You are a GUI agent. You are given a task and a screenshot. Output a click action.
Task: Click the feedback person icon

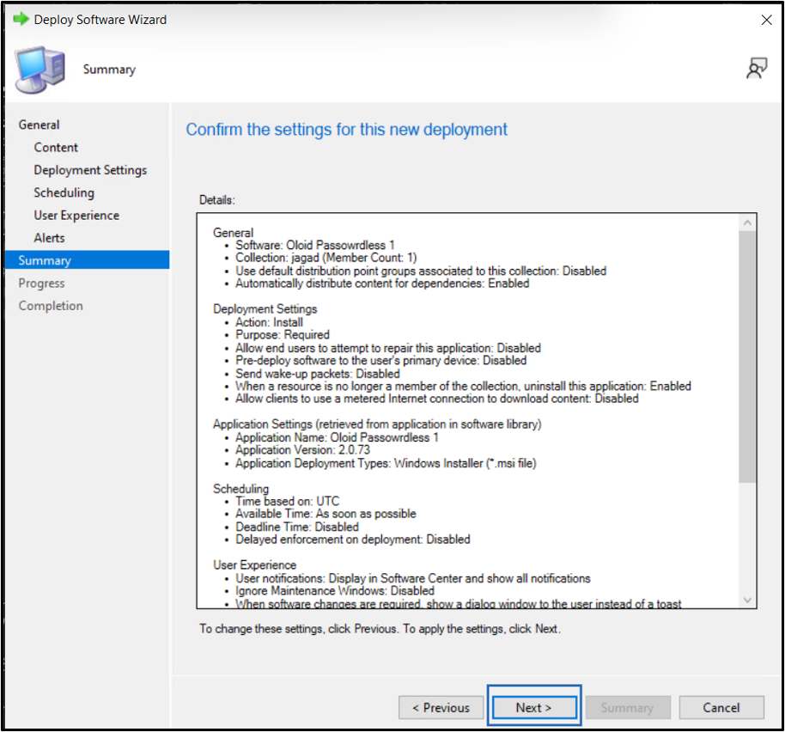[x=757, y=68]
